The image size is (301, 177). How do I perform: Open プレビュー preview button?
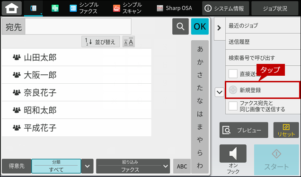click(244, 130)
